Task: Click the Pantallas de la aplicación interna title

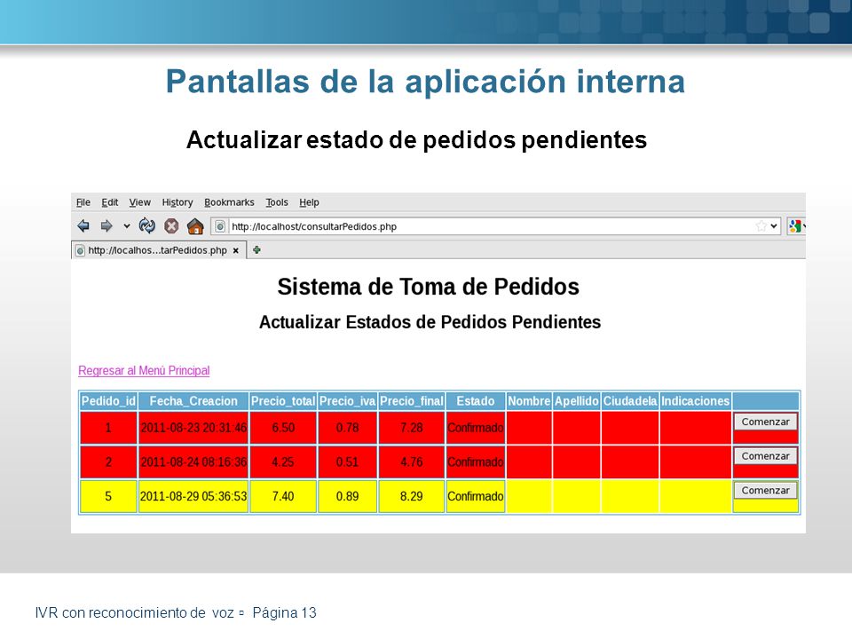Action: click(425, 82)
